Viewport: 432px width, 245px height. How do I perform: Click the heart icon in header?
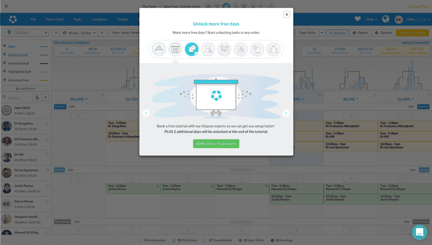(x=357, y=19)
